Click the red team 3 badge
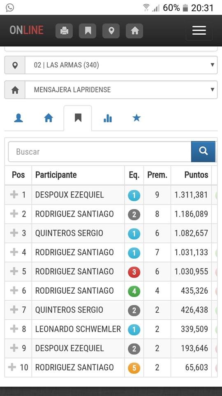Image resolution: width=222 pixels, height=396 pixels. pos(134,272)
